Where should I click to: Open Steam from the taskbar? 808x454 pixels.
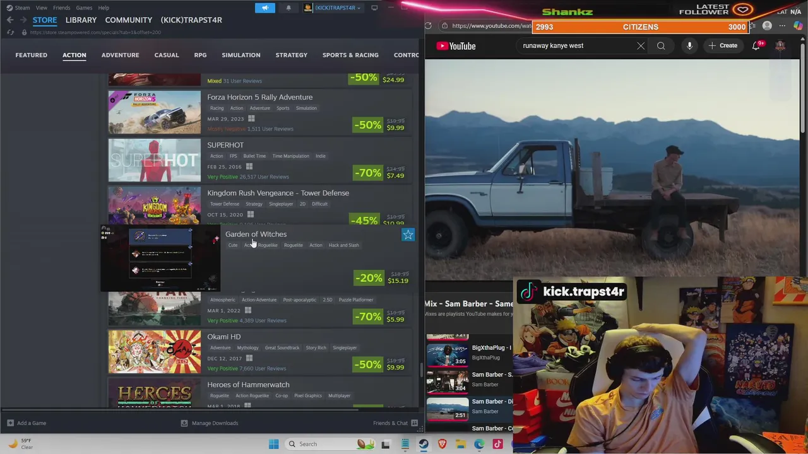pyautogui.click(x=424, y=444)
